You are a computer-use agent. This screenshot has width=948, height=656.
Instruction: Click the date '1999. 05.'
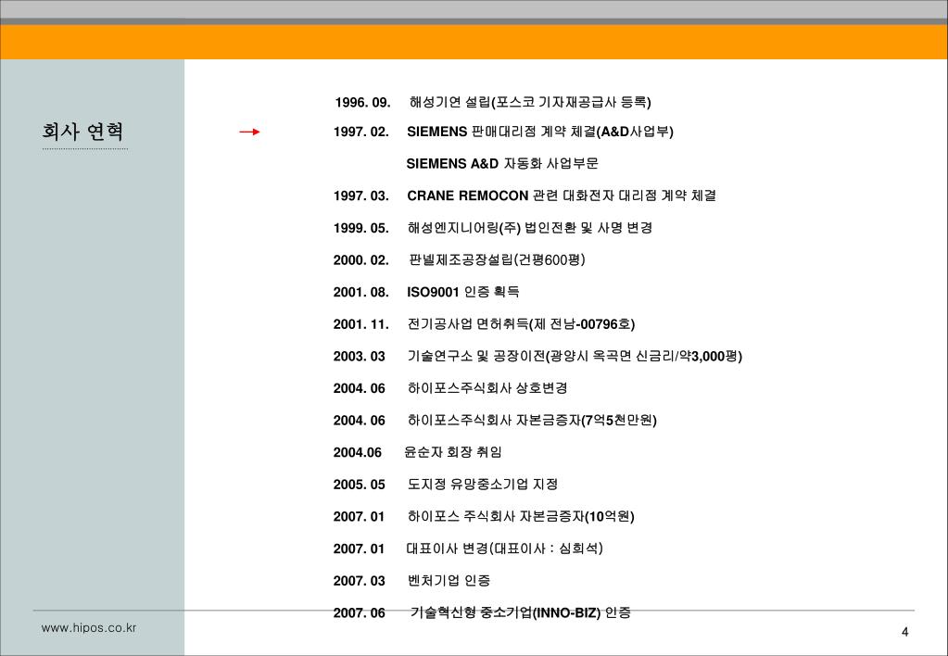pyautogui.click(x=360, y=228)
